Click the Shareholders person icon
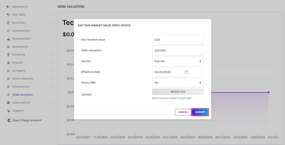The height and width of the screenshot is (145, 285). (8, 39)
